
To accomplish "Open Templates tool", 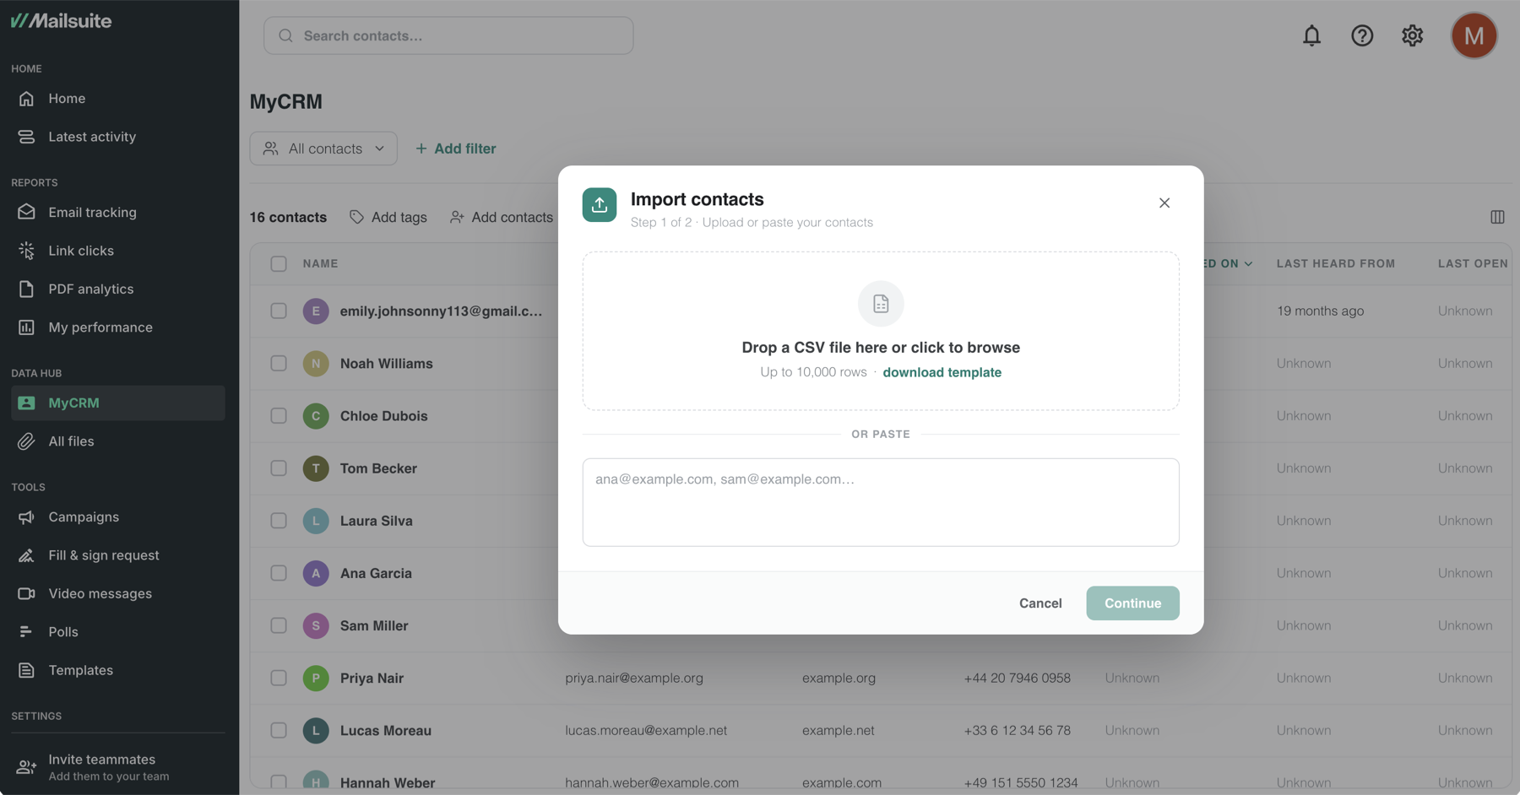I will (x=118, y=670).
